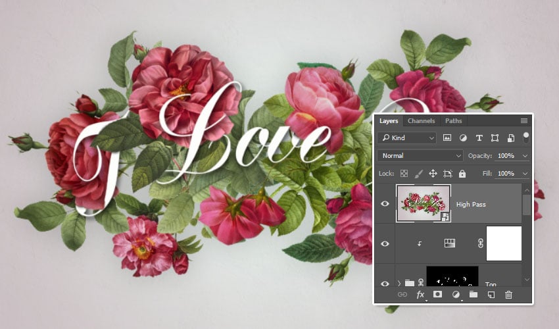This screenshot has width=559, height=329.
Task: Filter layers by adjustment layers icon
Action: coord(463,138)
